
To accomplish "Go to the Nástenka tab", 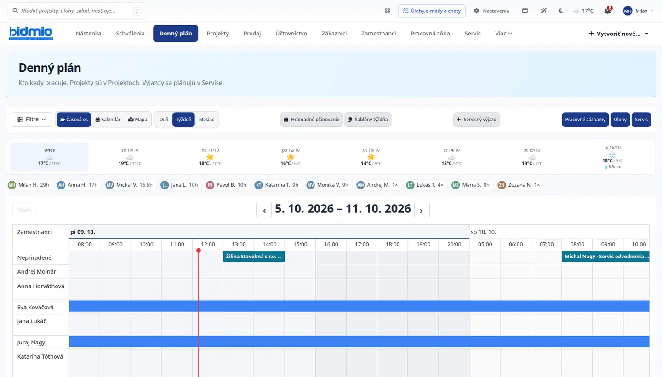I will [x=88, y=33].
